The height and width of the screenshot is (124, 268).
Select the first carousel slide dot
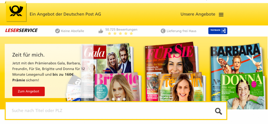(x=108, y=99)
